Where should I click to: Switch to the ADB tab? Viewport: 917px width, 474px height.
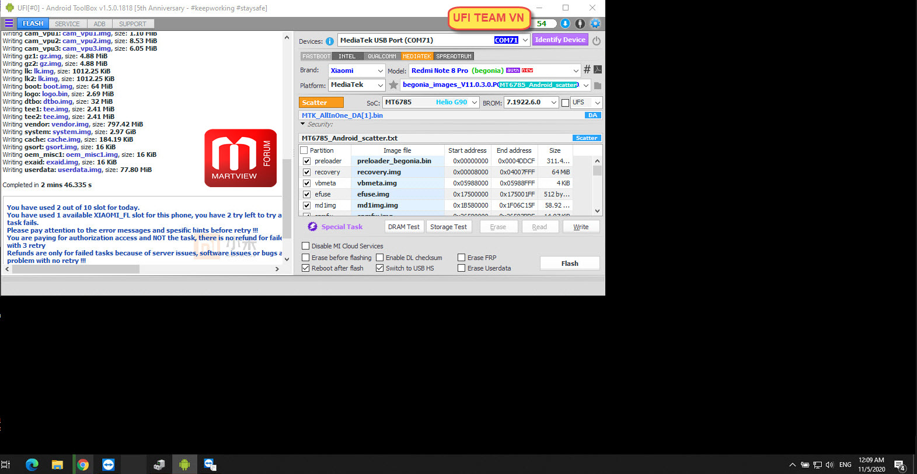pos(100,24)
